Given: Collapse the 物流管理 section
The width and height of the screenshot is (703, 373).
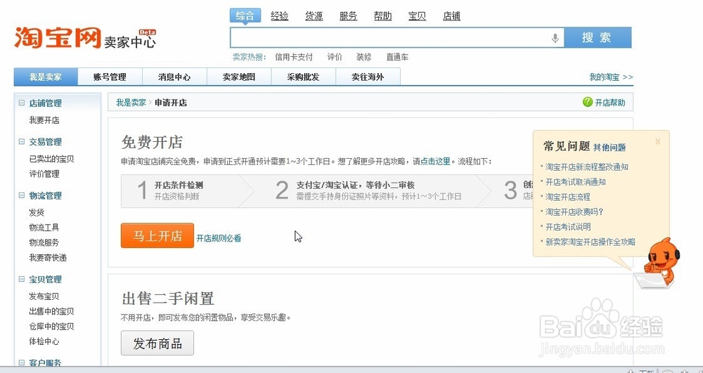Looking at the screenshot, I should [x=21, y=196].
